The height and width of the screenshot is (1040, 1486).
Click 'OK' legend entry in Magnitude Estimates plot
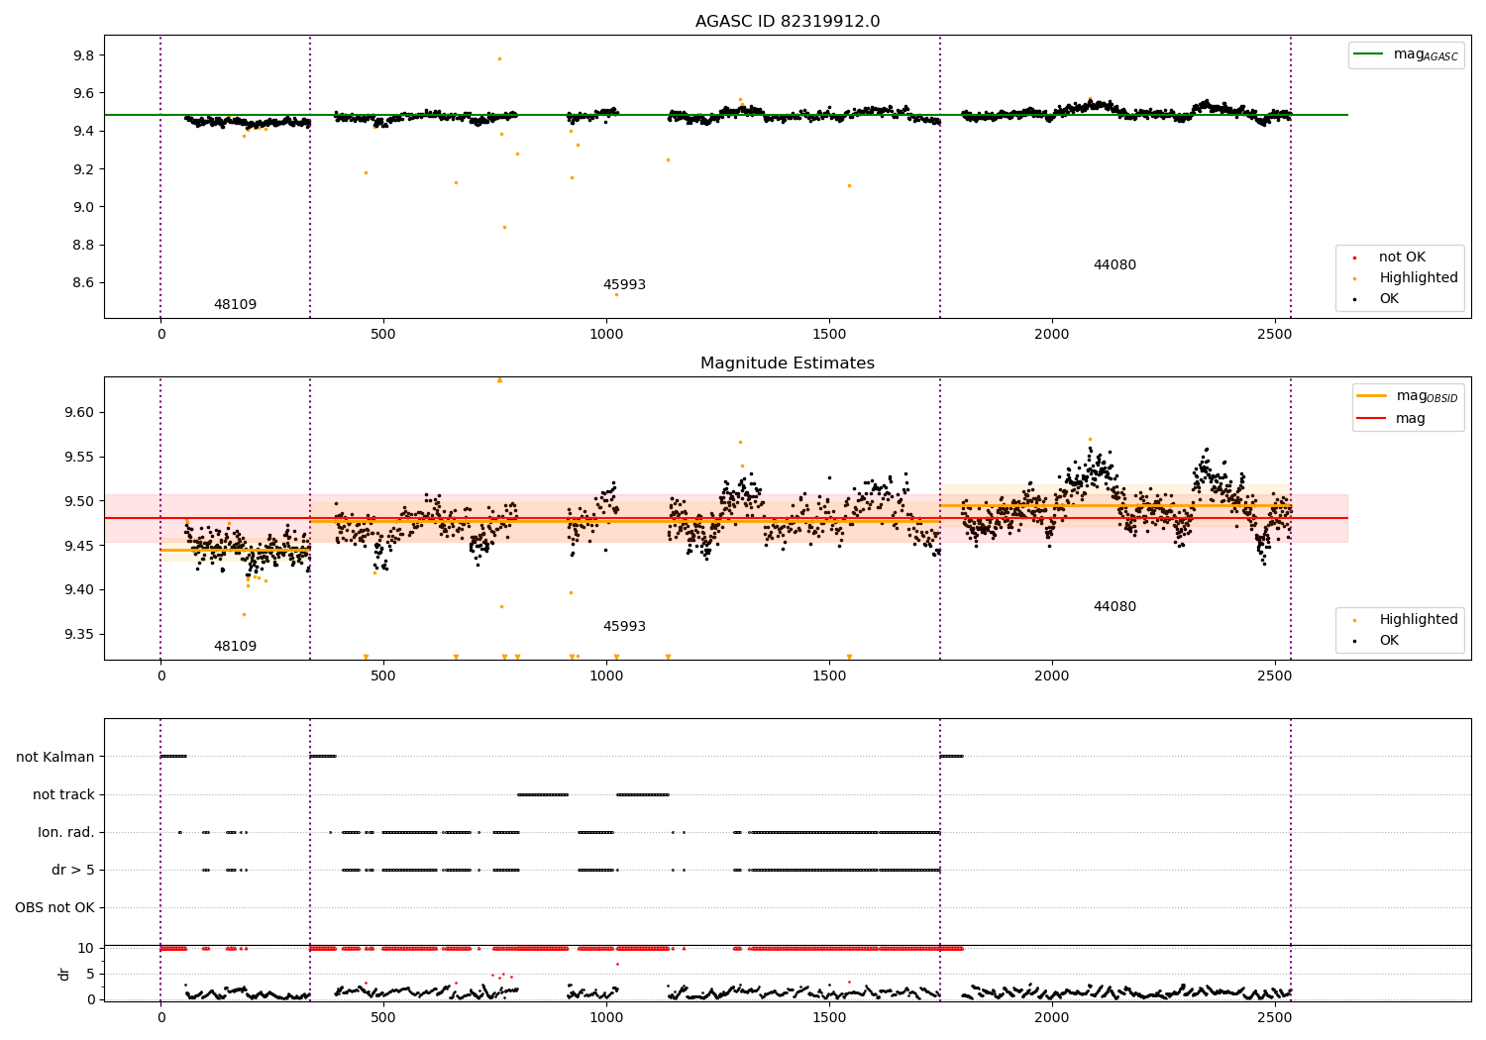coord(1389,641)
